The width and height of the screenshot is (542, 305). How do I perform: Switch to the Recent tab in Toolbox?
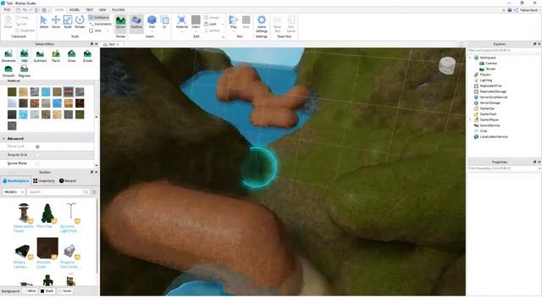68,180
